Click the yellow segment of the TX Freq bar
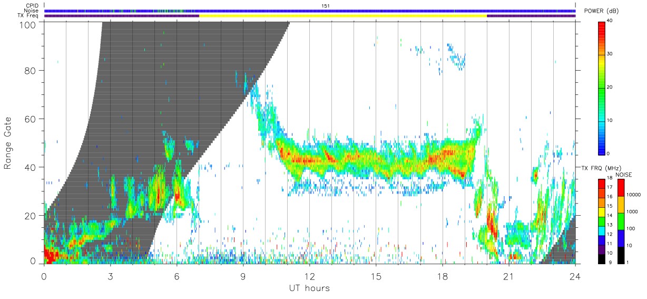Image resolution: width=647 pixels, height=299 pixels. click(x=342, y=16)
